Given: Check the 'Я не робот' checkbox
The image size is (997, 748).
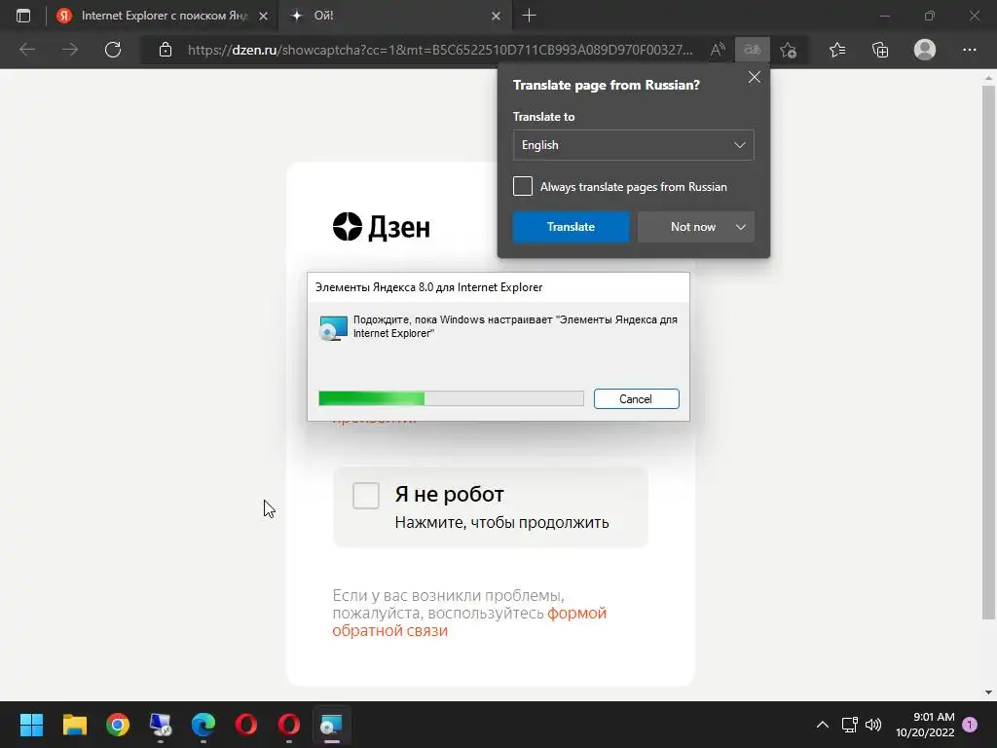Looking at the screenshot, I should tap(366, 496).
